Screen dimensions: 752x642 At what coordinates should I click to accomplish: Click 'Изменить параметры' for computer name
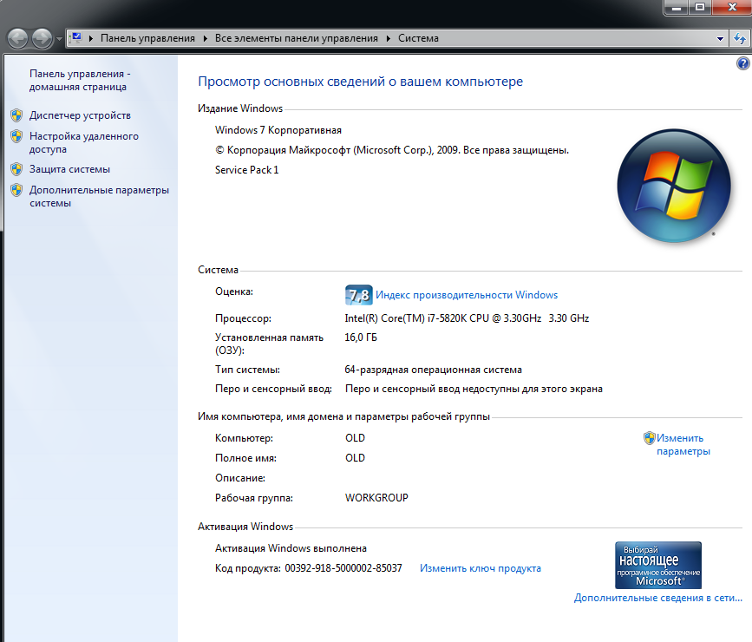tap(682, 444)
